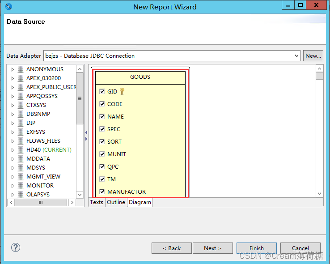Proceed with the Next button
Image resolution: width=330 pixels, height=264 pixels.
click(x=213, y=248)
